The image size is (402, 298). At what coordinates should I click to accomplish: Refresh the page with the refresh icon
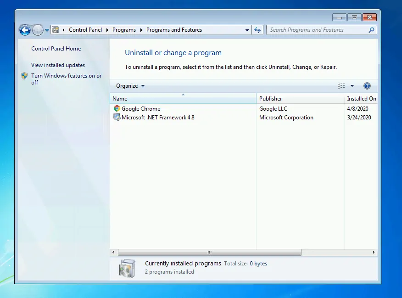click(257, 29)
